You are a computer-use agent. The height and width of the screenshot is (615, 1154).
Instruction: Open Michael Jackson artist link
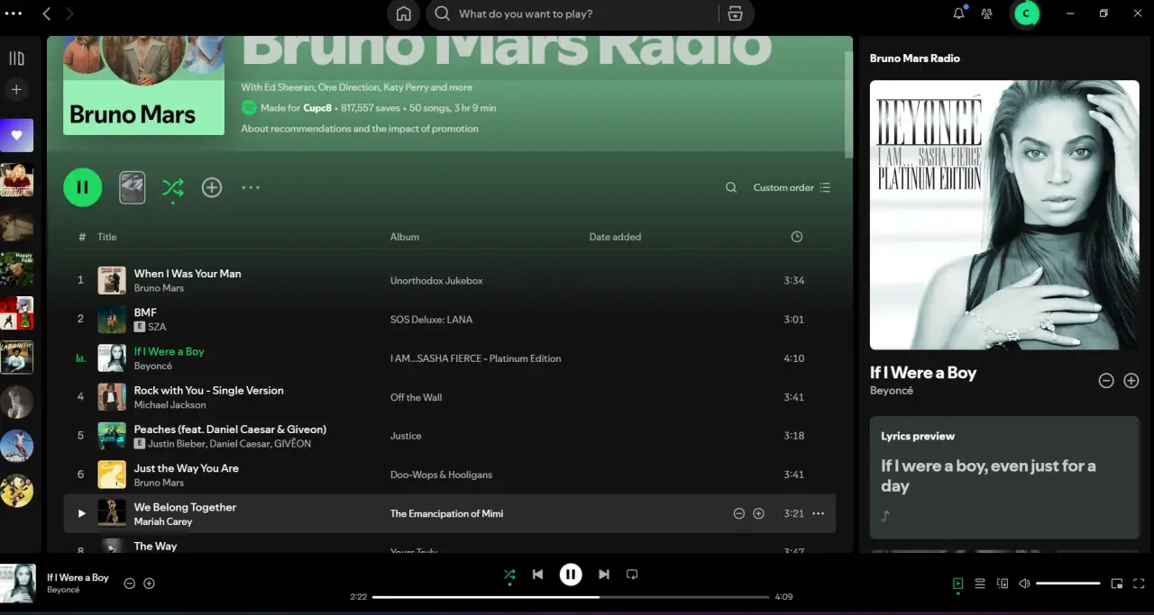click(x=170, y=405)
